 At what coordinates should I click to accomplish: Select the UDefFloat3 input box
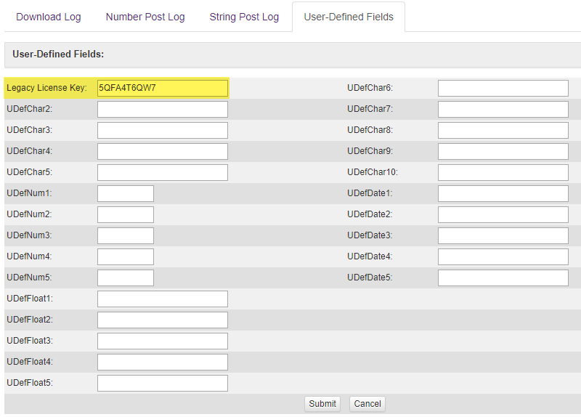pos(163,341)
